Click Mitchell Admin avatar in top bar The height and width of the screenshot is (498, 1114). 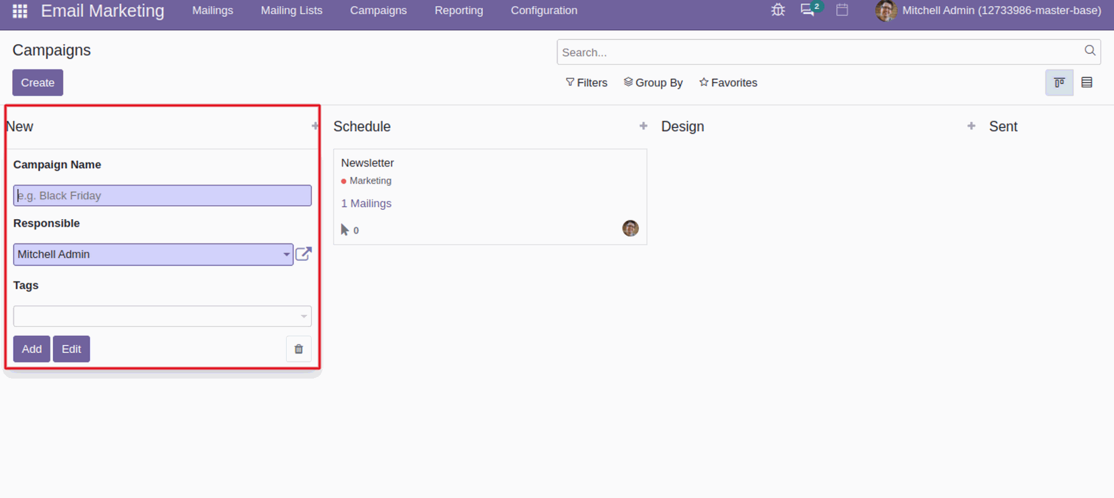(x=886, y=10)
